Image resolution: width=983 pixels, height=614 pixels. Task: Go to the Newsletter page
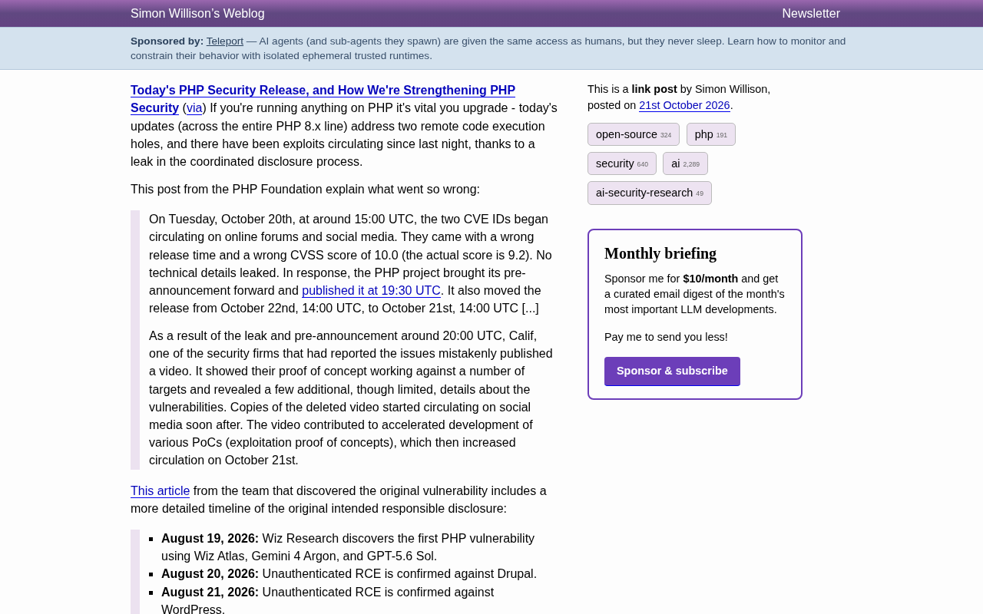pos(811,14)
